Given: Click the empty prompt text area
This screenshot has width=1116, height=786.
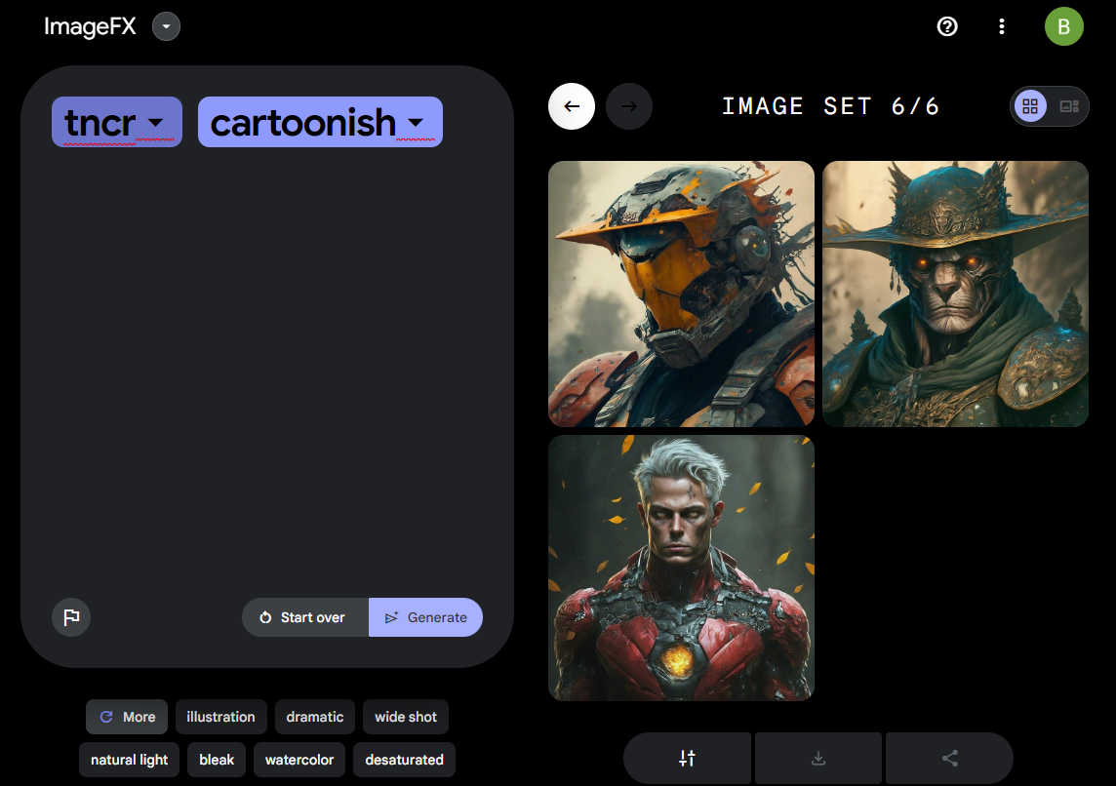Looking at the screenshot, I should tap(267, 370).
